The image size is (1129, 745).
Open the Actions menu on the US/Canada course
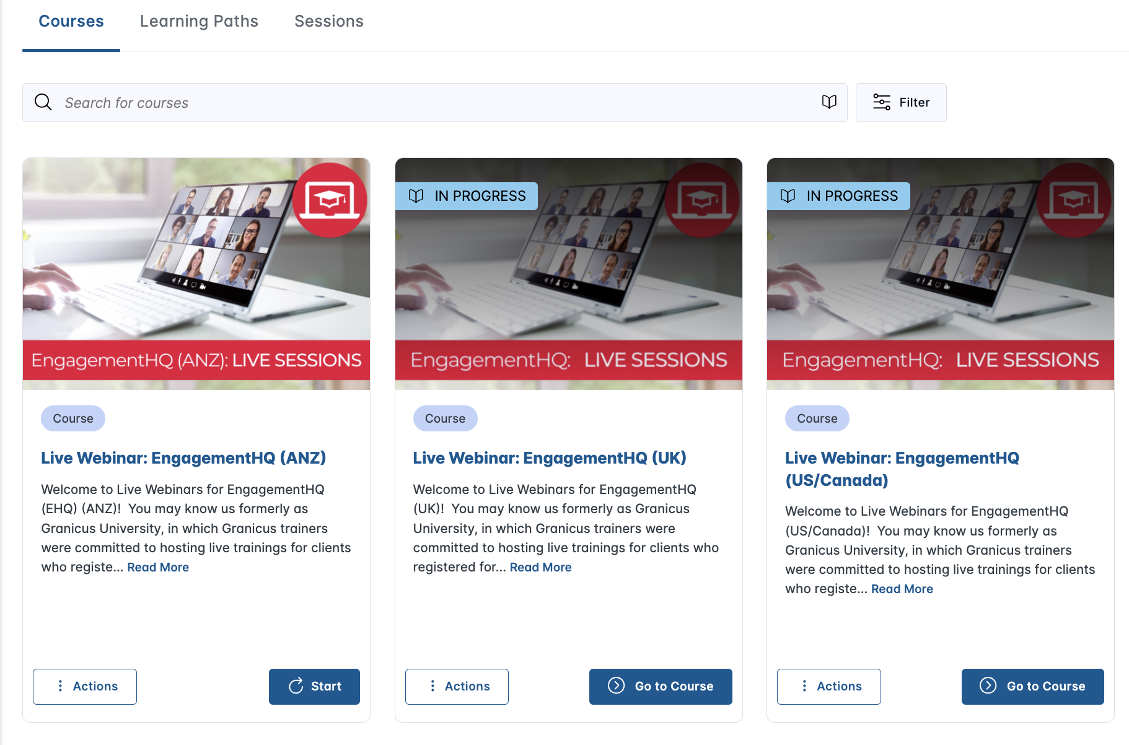(x=828, y=686)
